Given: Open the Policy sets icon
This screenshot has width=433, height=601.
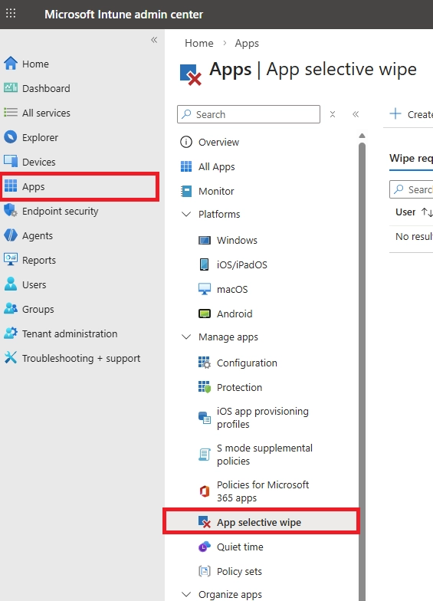Looking at the screenshot, I should (x=205, y=572).
